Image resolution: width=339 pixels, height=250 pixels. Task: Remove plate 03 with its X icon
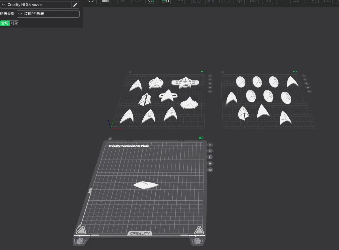click(210, 145)
